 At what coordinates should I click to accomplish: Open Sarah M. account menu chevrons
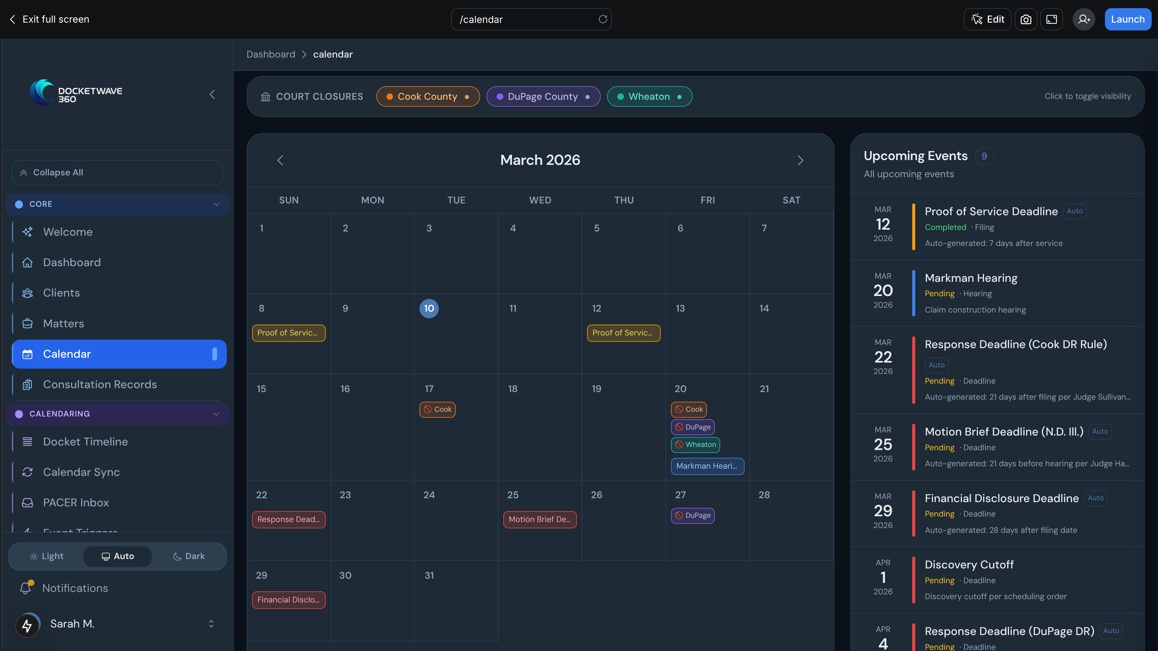[x=211, y=624]
